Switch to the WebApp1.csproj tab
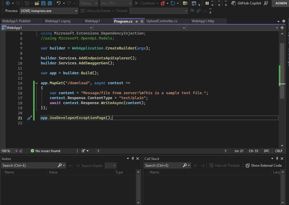Screen dimensions: 289x205 [x=58, y=21]
